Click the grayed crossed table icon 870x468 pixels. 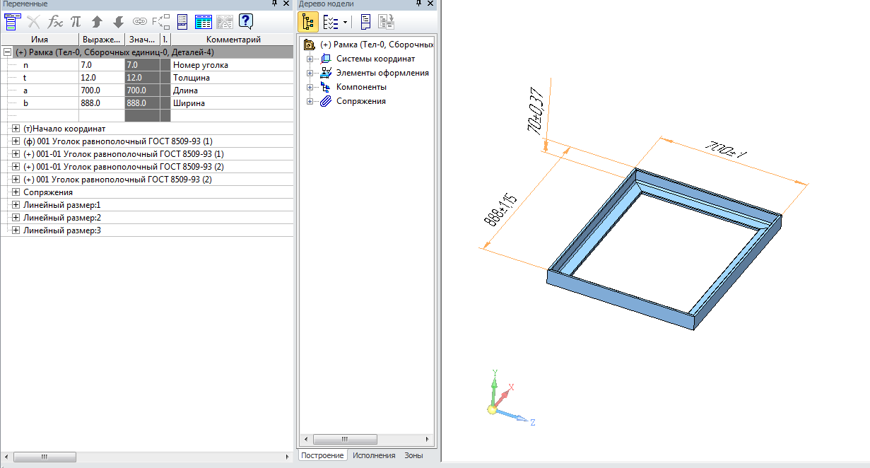[224, 21]
